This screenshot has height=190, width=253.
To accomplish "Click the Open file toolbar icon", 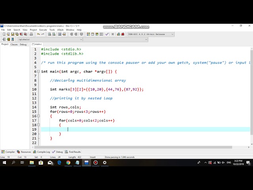I will click(x=8, y=34).
